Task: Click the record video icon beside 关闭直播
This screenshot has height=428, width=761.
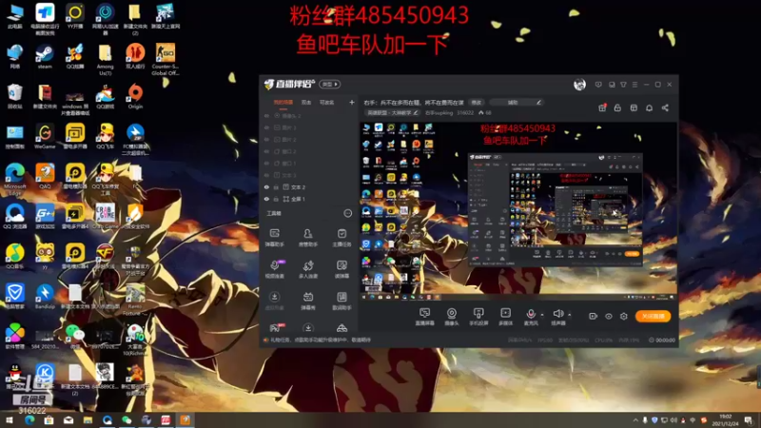Action: coord(593,317)
